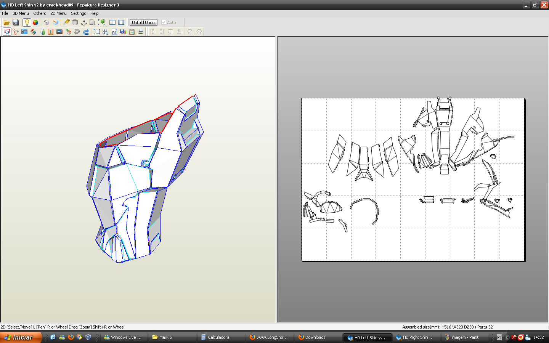Click the Iniciar start button
Image resolution: width=549 pixels, height=343 pixels.
[x=21, y=337]
